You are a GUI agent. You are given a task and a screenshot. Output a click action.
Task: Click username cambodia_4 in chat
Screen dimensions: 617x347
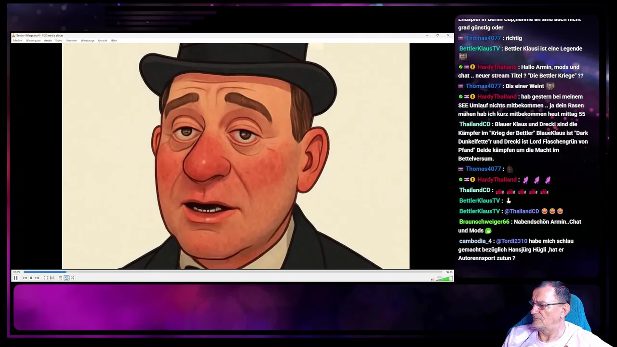click(475, 241)
